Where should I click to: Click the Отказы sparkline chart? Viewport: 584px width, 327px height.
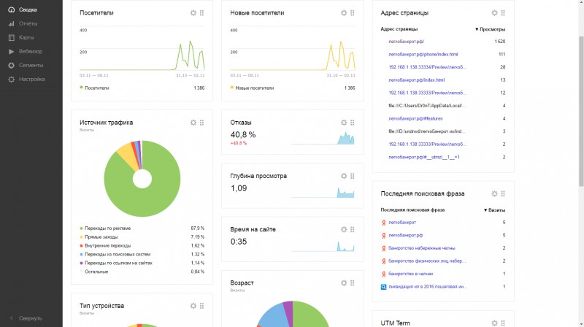[323, 138]
